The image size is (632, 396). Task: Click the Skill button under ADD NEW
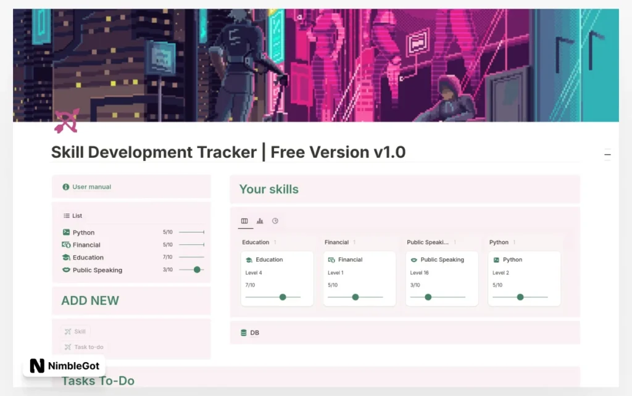[75, 332]
